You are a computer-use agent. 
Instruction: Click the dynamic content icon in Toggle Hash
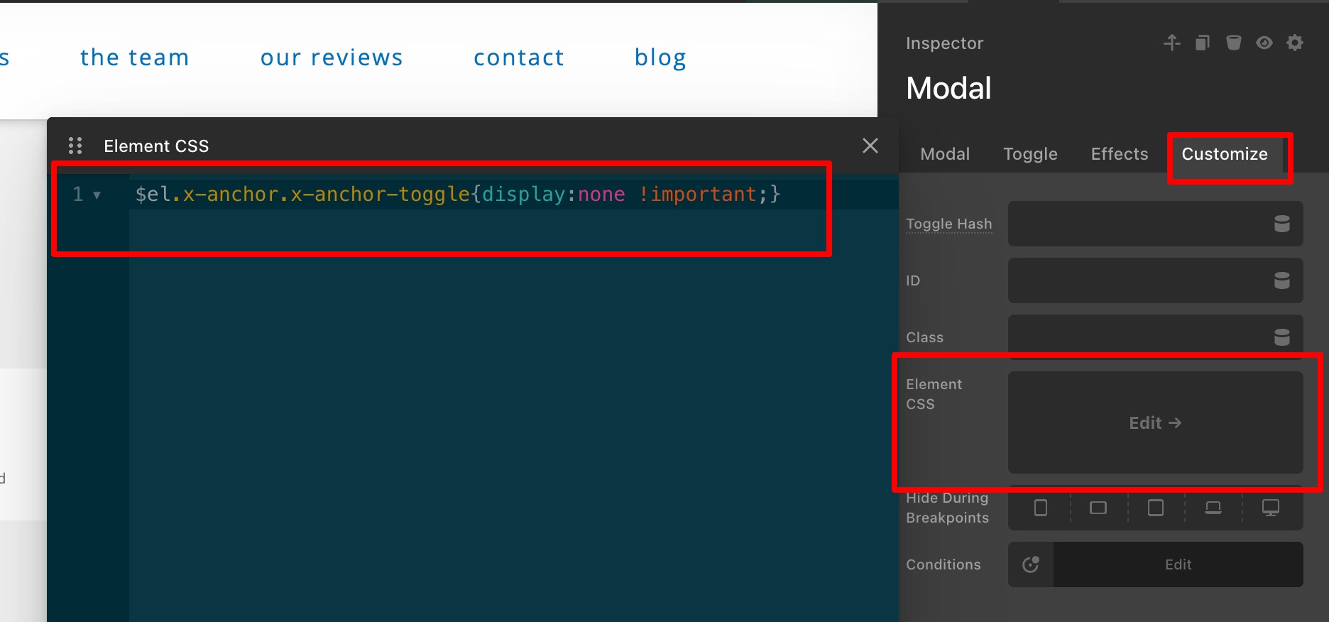pos(1281,224)
